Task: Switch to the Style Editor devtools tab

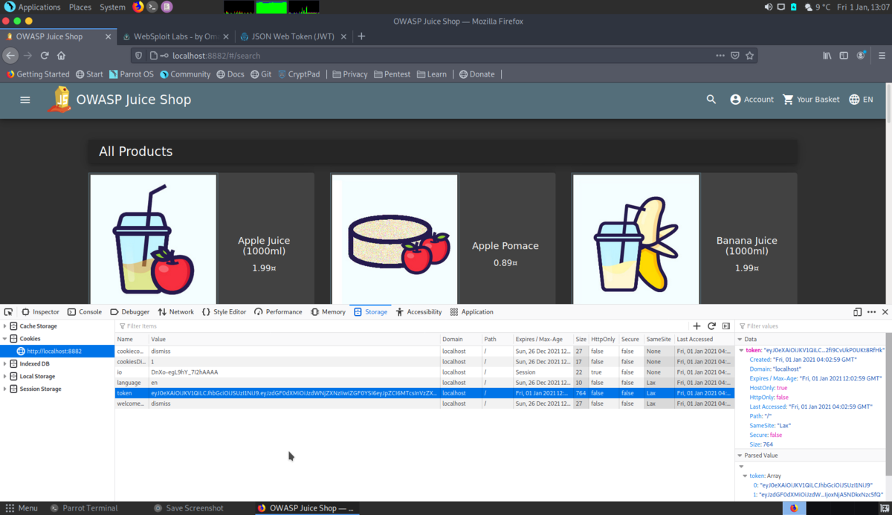Action: point(224,312)
